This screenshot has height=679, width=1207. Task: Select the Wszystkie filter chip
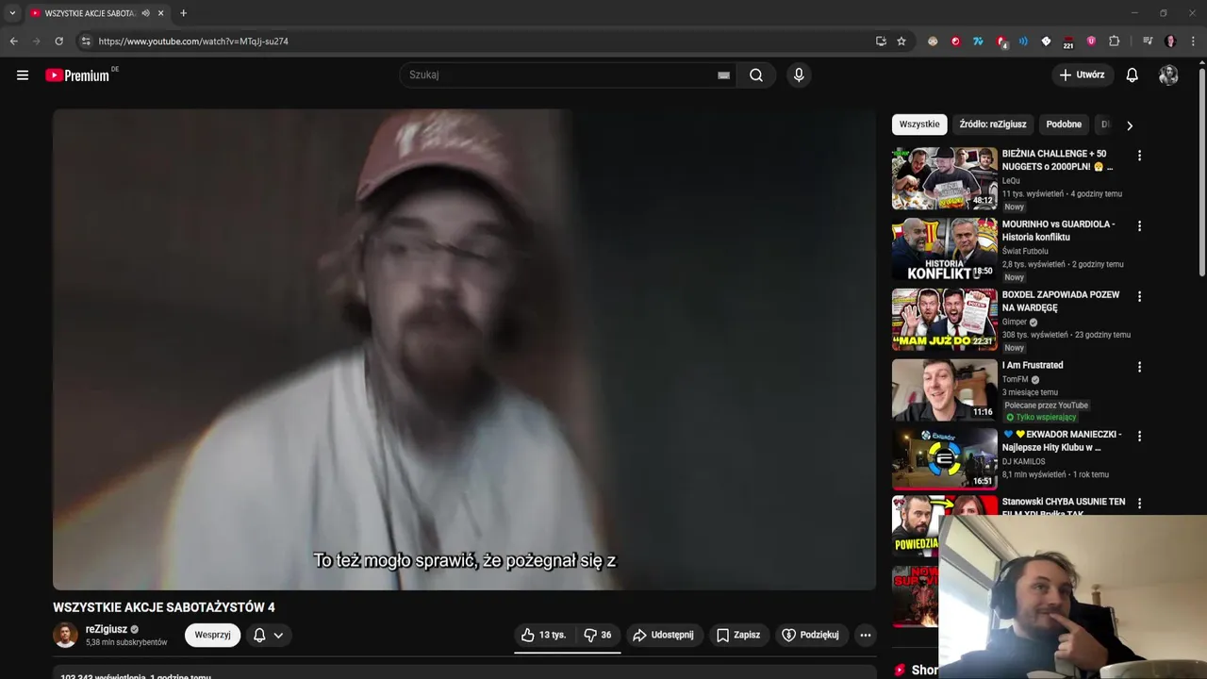click(919, 124)
